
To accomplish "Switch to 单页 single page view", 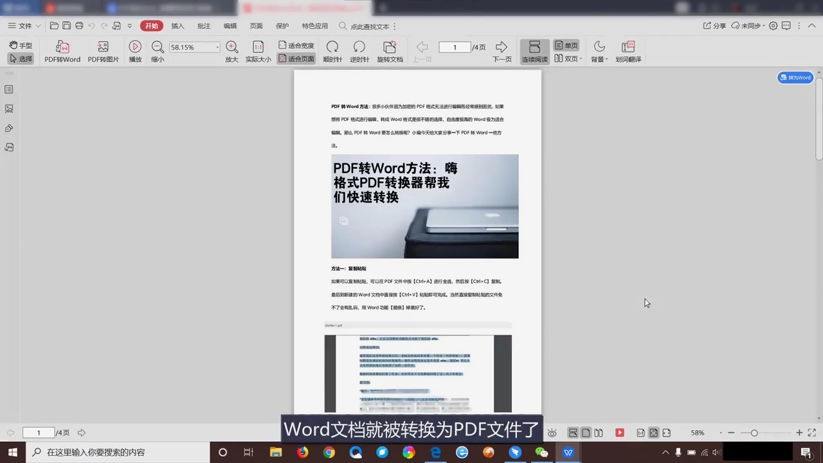I will 566,46.
